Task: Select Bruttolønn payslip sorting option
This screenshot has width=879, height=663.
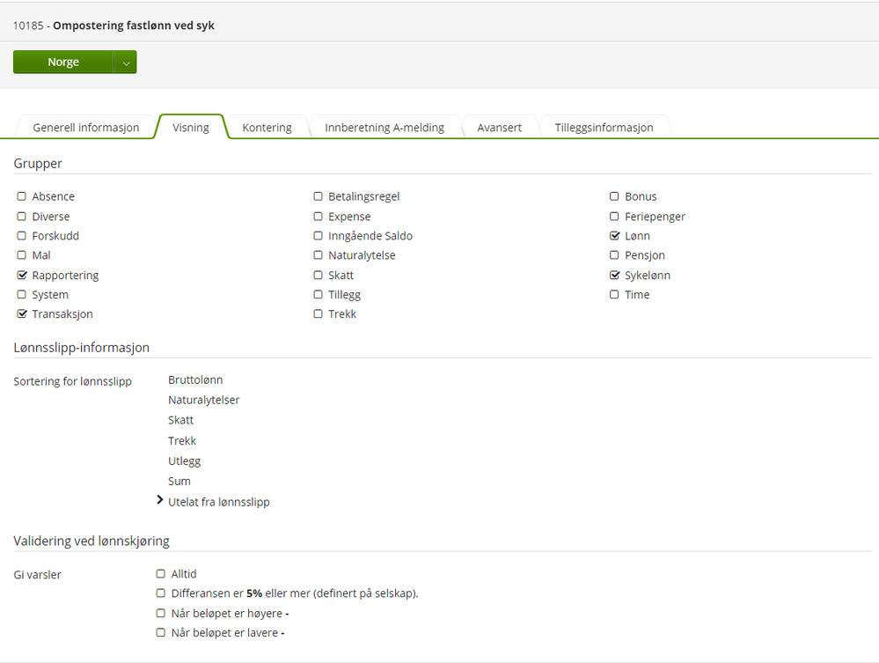Action: [x=195, y=379]
